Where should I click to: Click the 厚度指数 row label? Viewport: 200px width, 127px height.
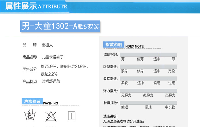click(111, 54)
